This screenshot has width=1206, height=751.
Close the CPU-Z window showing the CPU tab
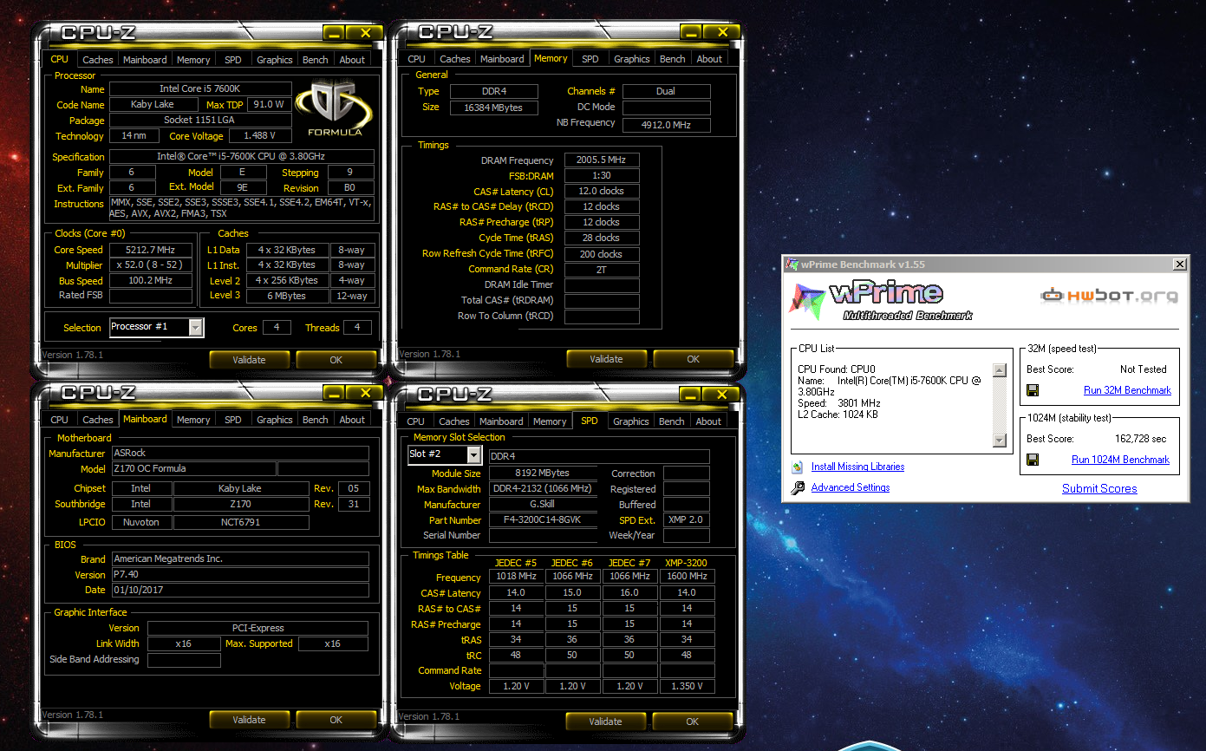coord(366,33)
